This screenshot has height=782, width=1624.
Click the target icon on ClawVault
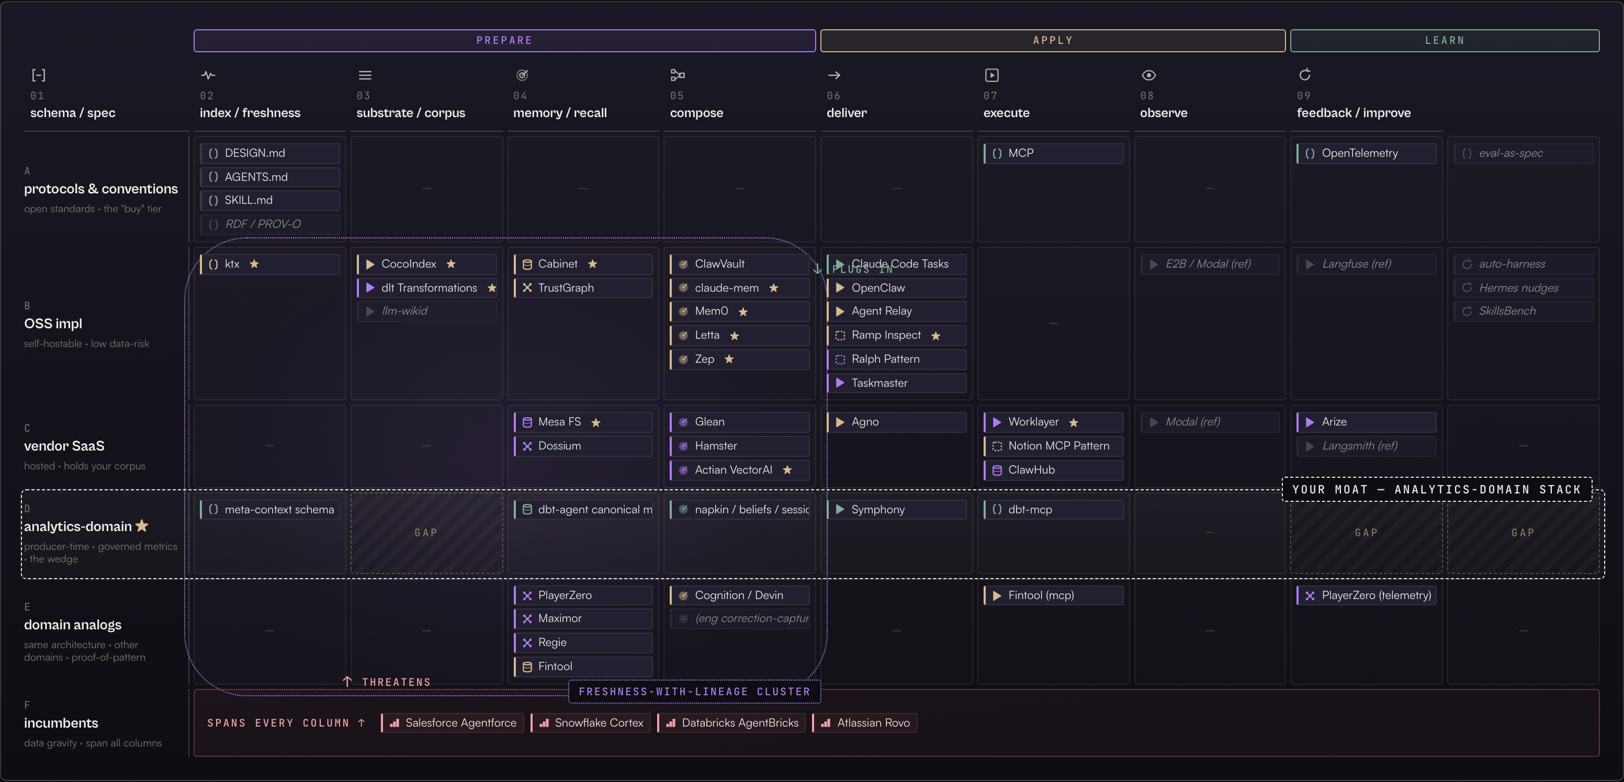pos(683,264)
